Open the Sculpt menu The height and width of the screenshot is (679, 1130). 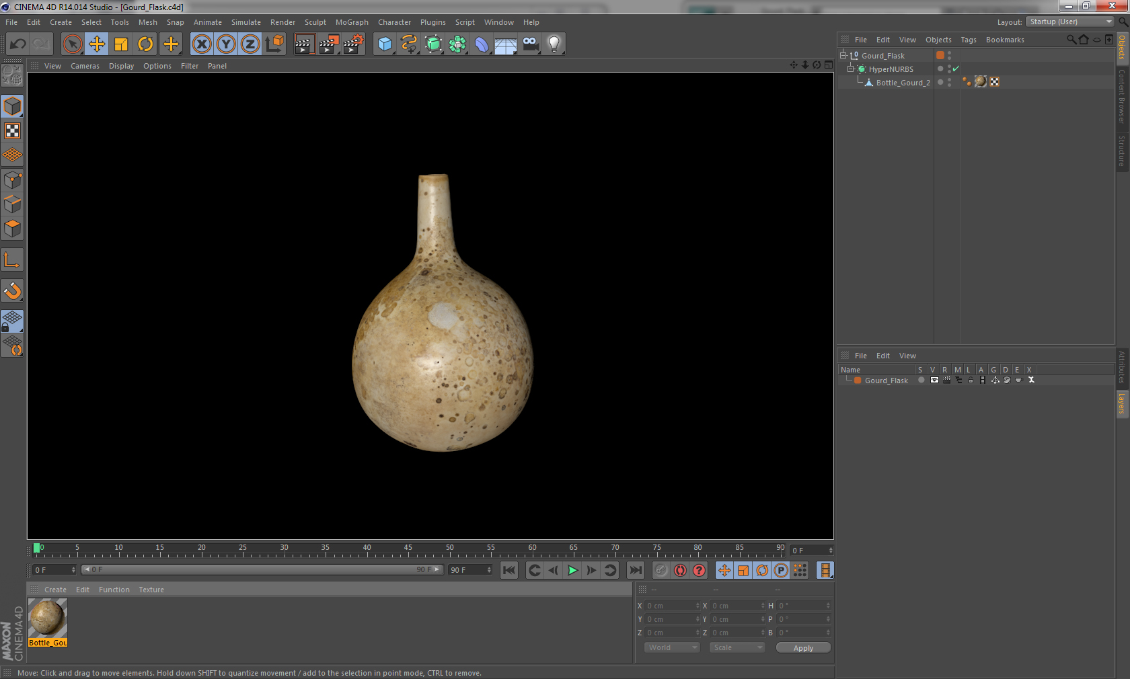point(315,22)
